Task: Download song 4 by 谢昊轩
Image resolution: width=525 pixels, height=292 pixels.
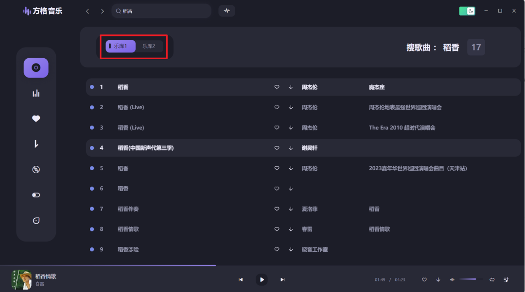Action: click(x=291, y=148)
